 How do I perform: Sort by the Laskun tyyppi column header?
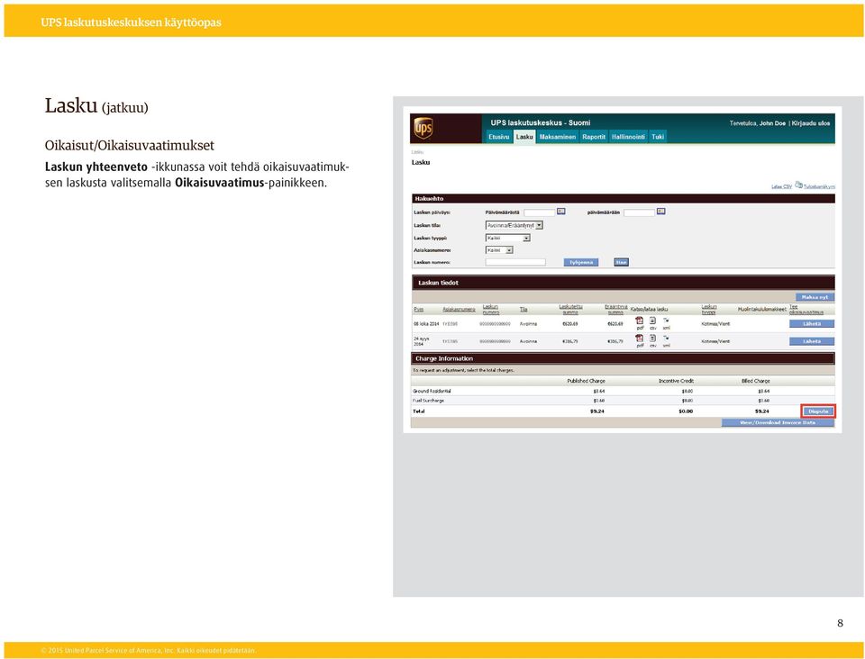(709, 310)
